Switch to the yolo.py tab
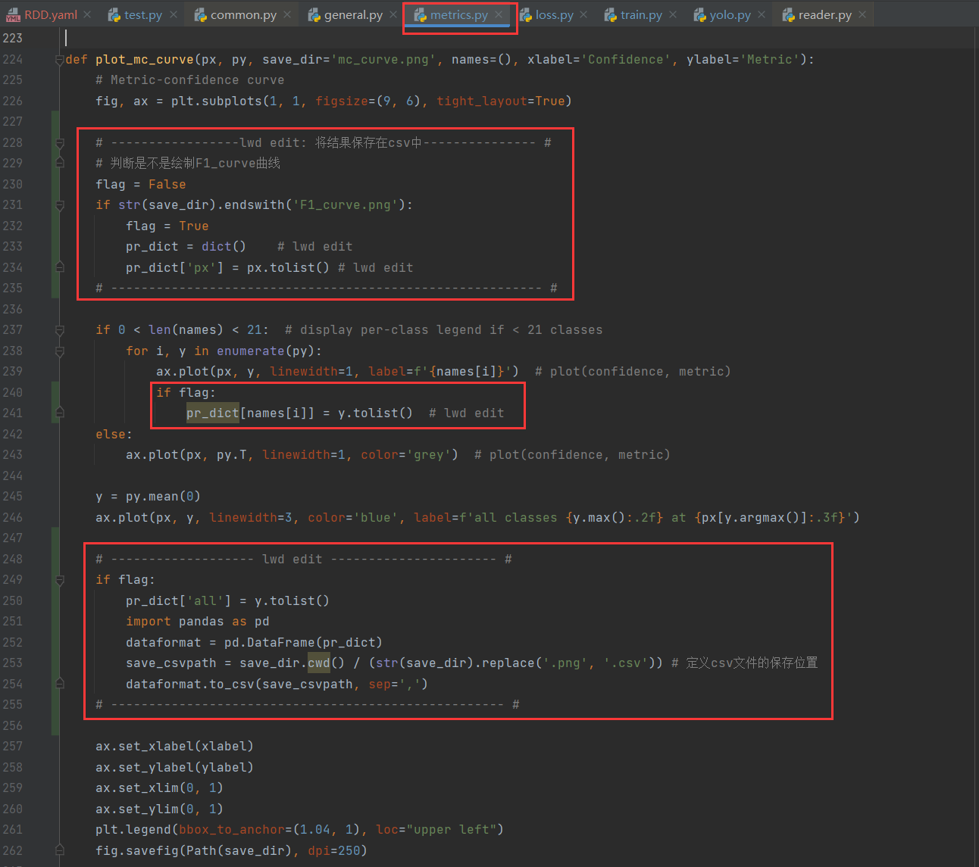 pyautogui.click(x=730, y=15)
